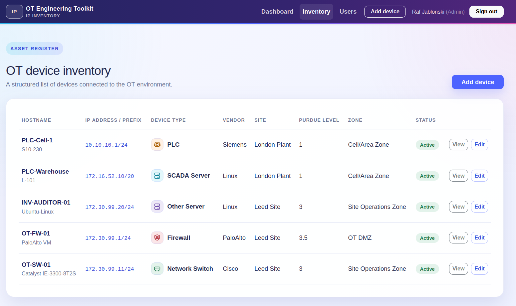This screenshot has height=306, width=516.
Task: Edit the INV-AUDITOR-01 device
Action: [x=479, y=207]
